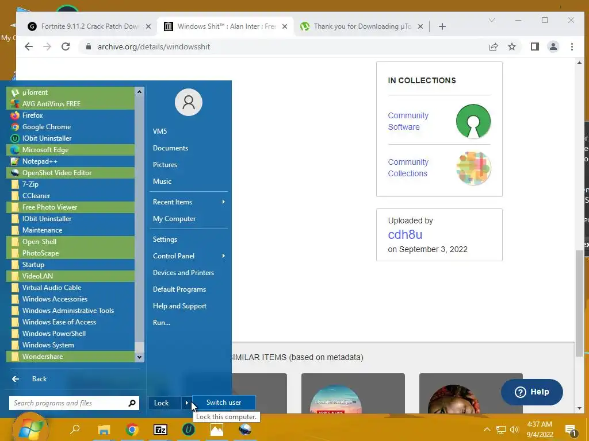
Task: Expand the Recent Items submenu
Action: click(x=189, y=202)
